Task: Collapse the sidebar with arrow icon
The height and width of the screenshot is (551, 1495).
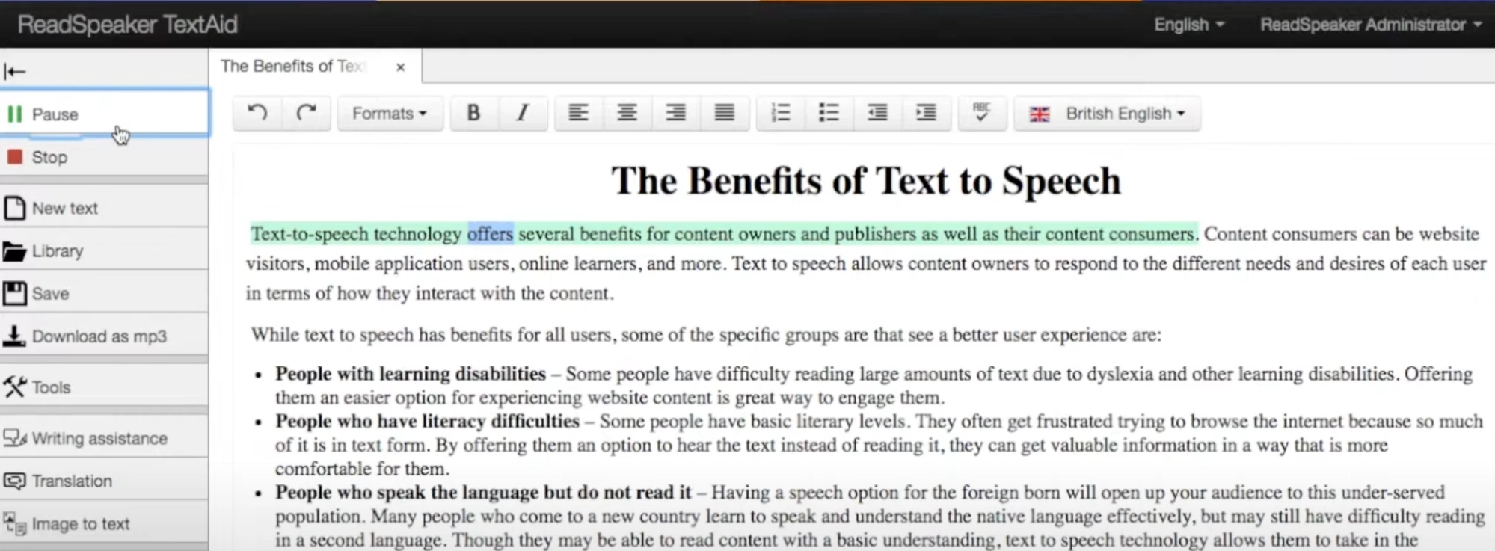Action: tap(15, 71)
